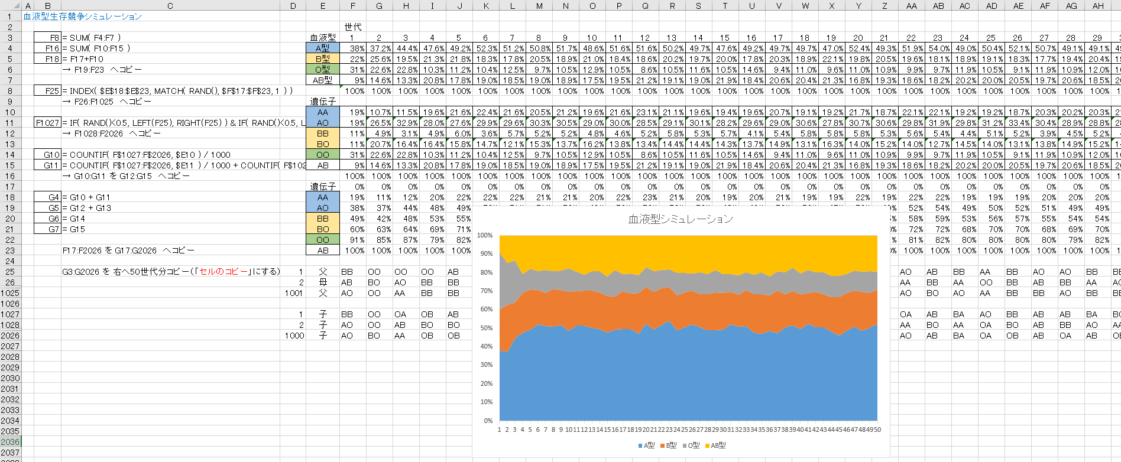1121x462 pixels.
Task: Click the chart title 血液型シミュレーション
Action: (681, 219)
